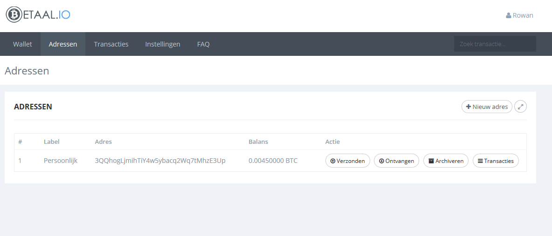552x236 pixels.
Task: Click Verzonden for the Persoonlijk address
Action: [x=347, y=161]
